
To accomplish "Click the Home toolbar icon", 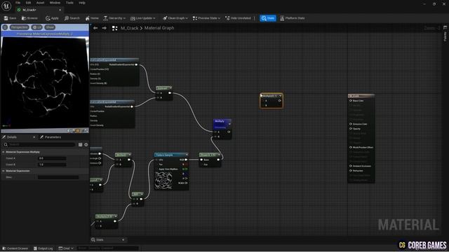I will (92, 18).
